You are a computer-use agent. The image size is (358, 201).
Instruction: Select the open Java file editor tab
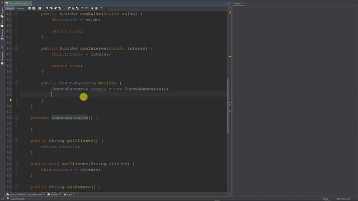pyautogui.click(x=18, y=3)
